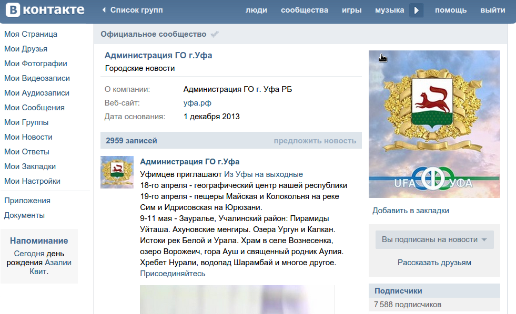Open Документы in the sidebar

[x=24, y=215]
